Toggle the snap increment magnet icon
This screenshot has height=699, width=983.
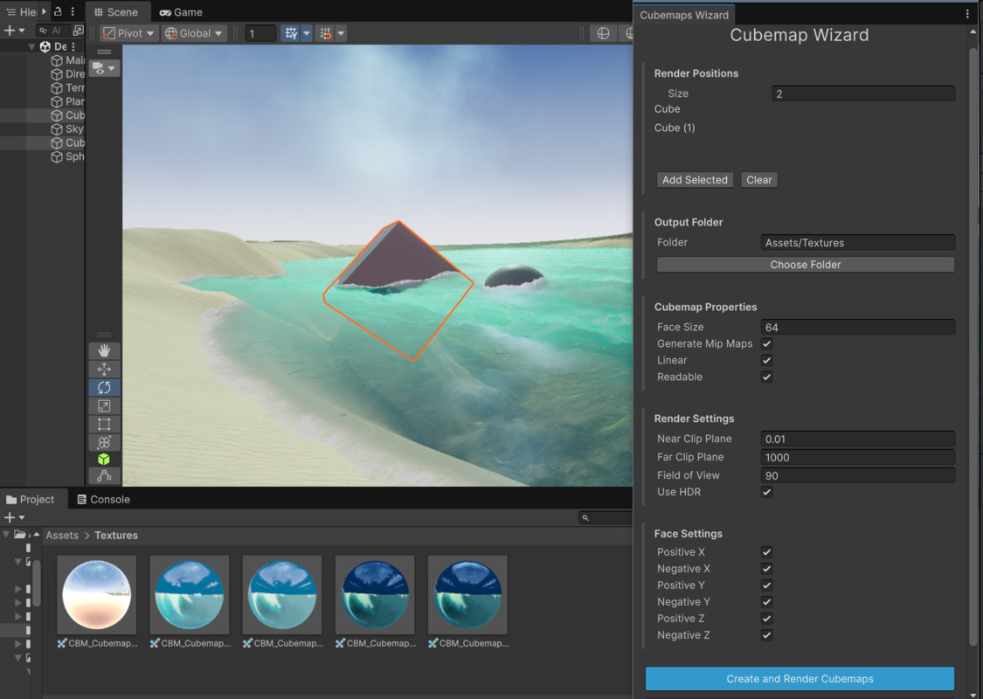[325, 33]
